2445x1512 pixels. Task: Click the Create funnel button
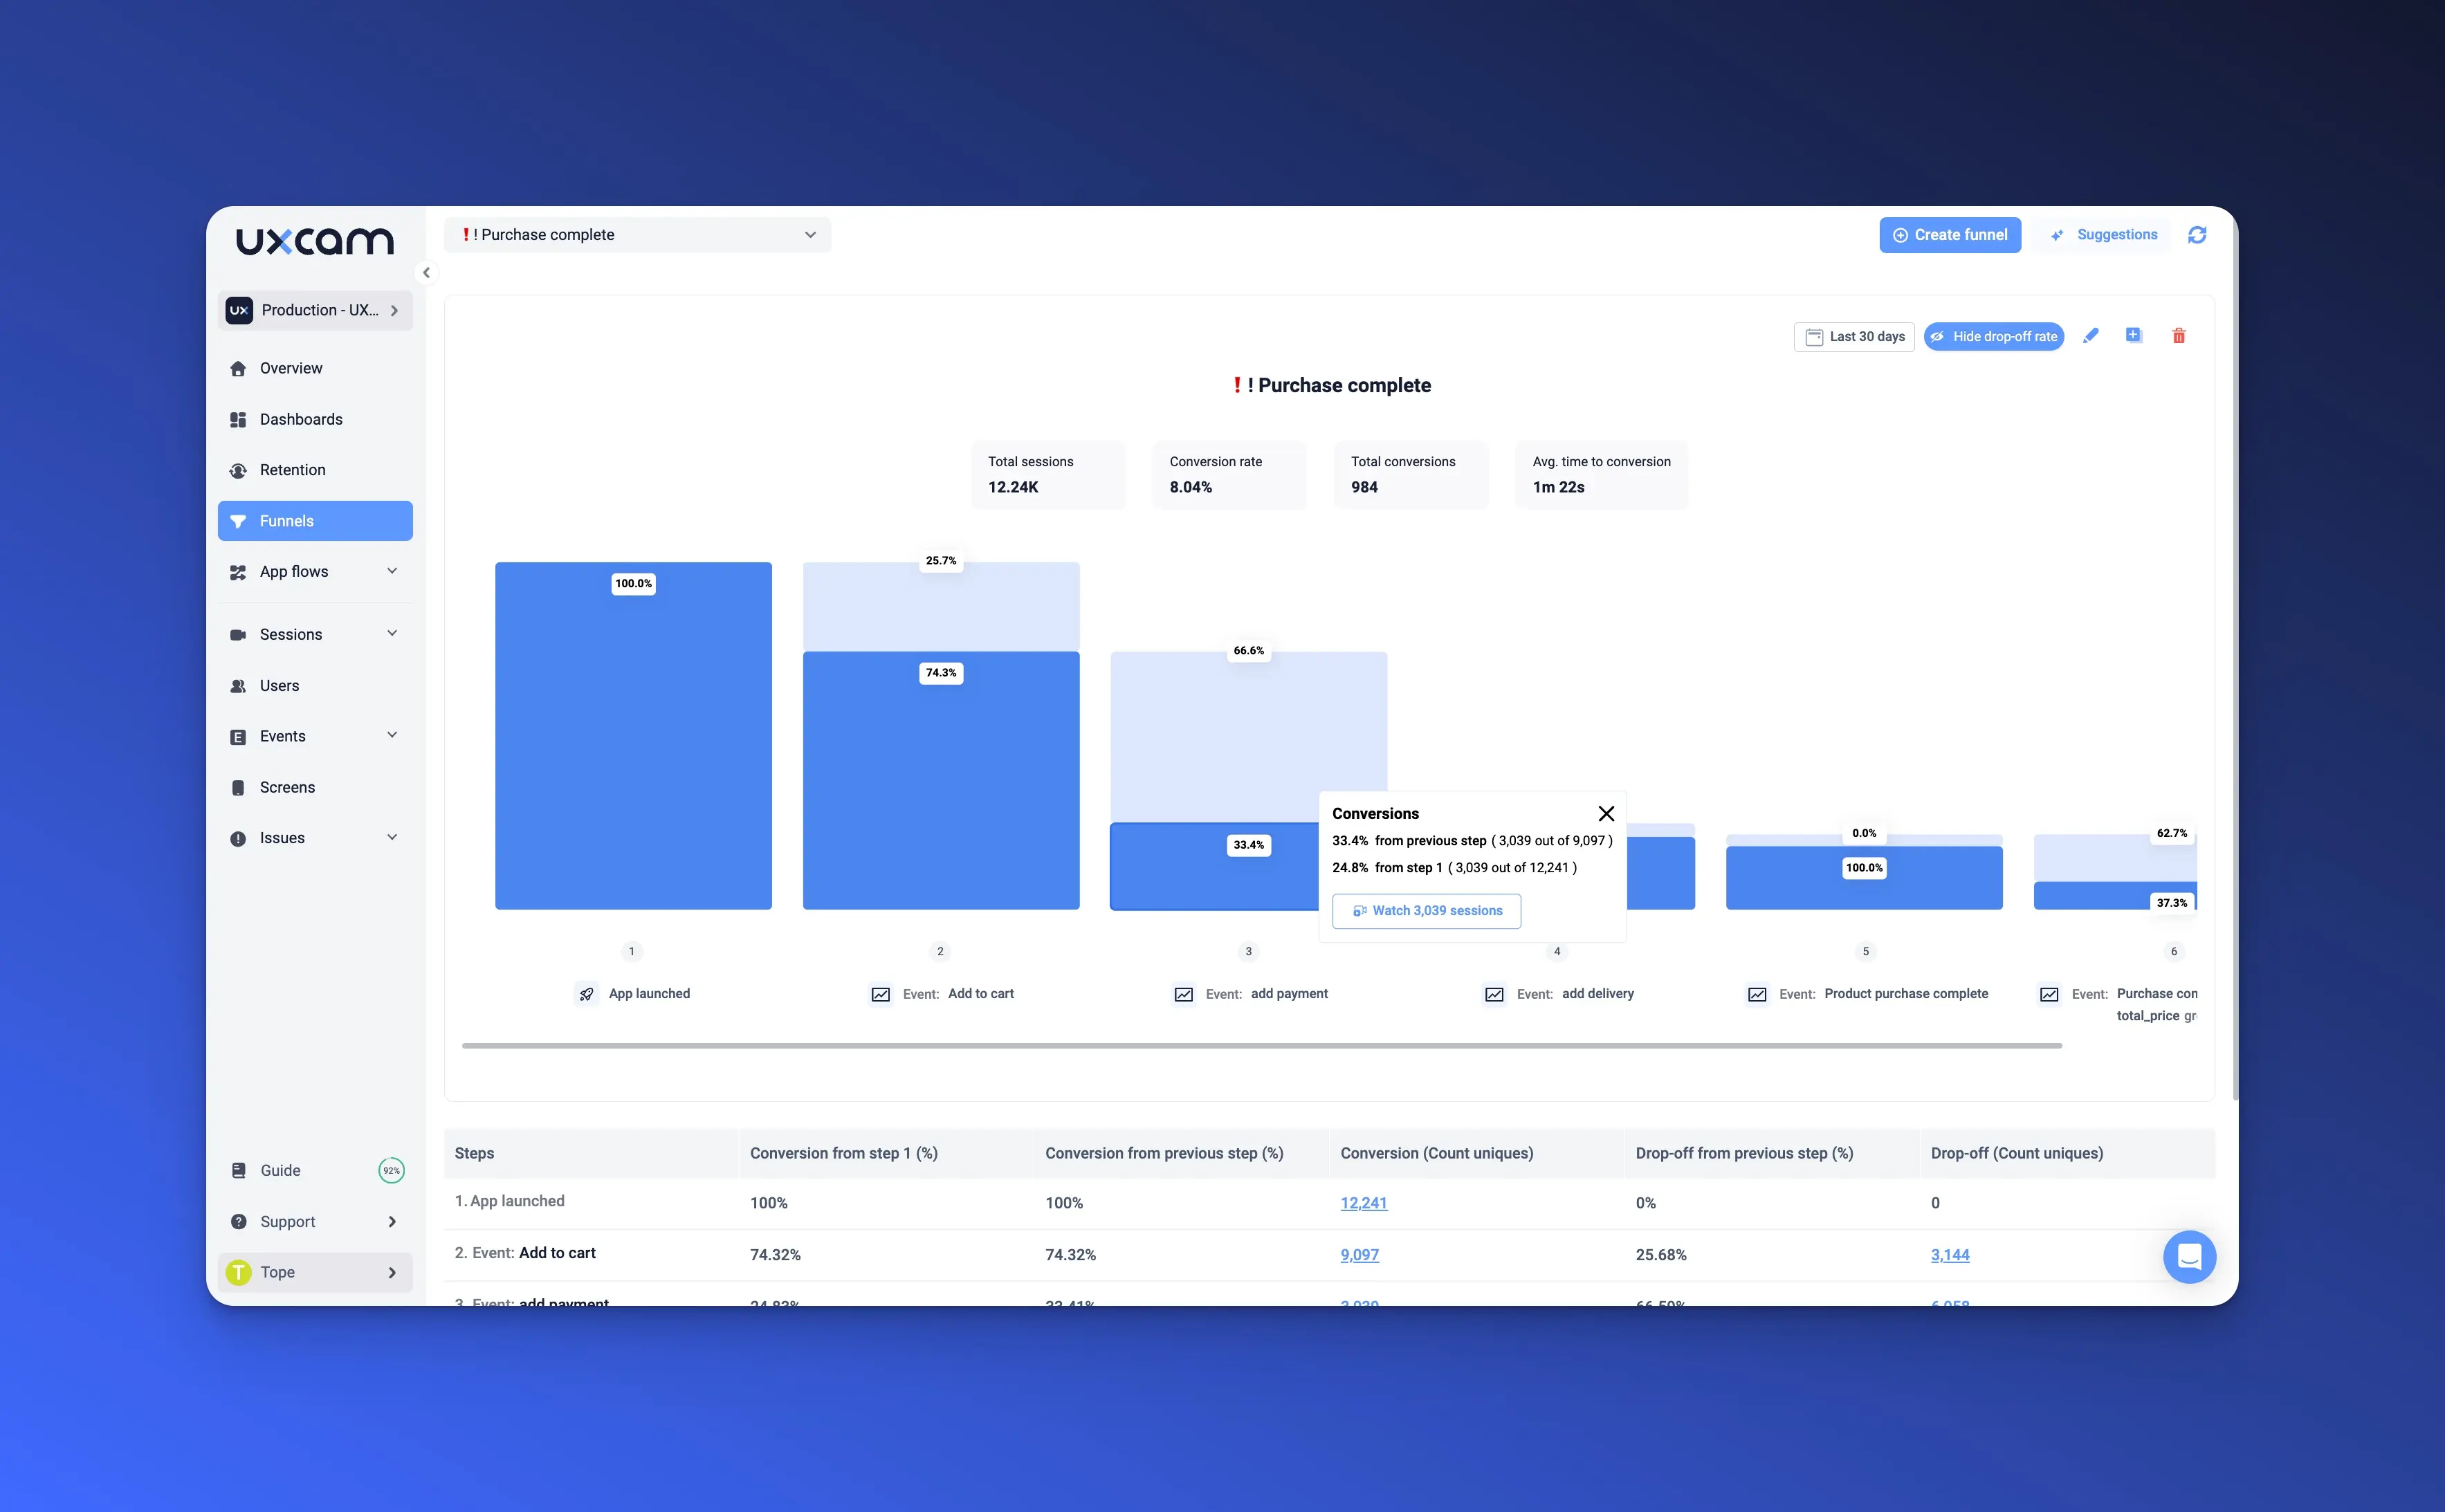(1949, 235)
